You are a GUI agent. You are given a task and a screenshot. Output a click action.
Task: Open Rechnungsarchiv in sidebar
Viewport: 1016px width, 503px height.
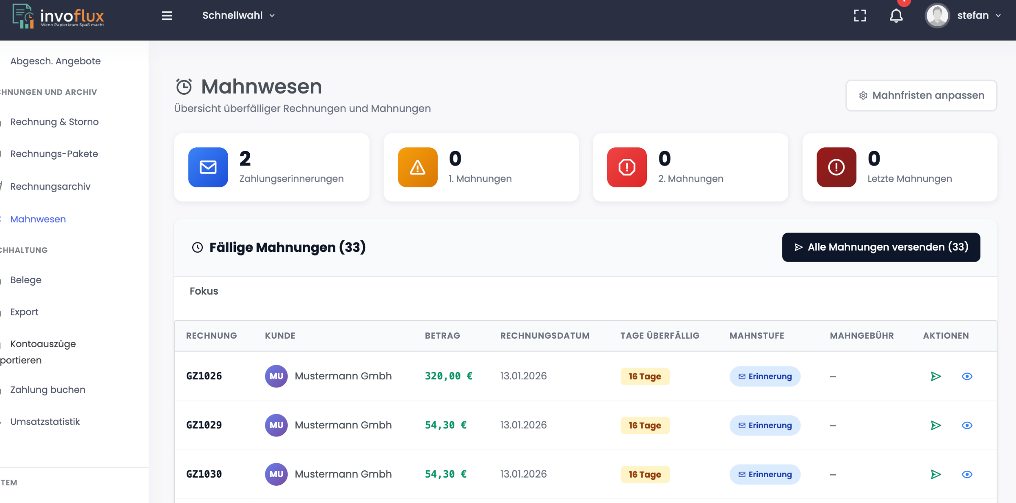pos(50,187)
